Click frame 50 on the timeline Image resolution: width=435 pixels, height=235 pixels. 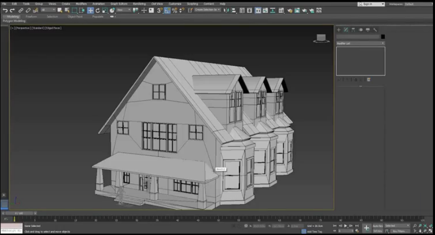(x=219, y=219)
